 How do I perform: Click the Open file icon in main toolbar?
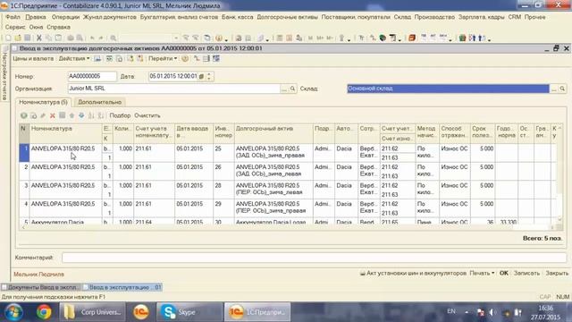tap(18, 38)
